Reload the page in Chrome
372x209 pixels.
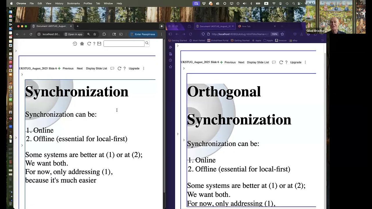pyautogui.click(x=31, y=34)
